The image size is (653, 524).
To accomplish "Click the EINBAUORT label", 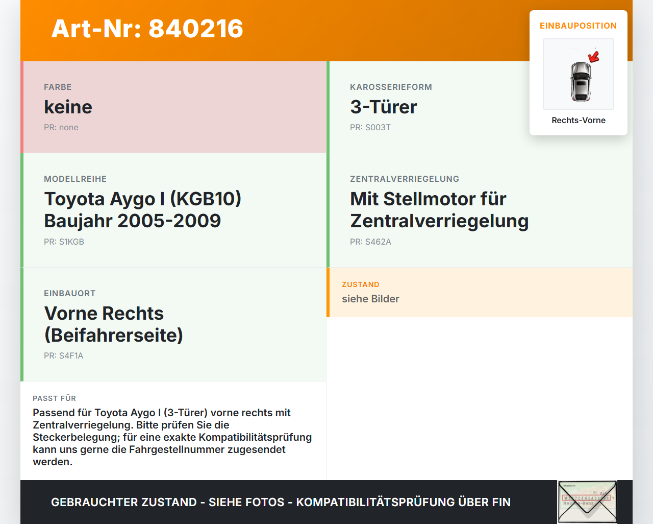I will point(70,293).
